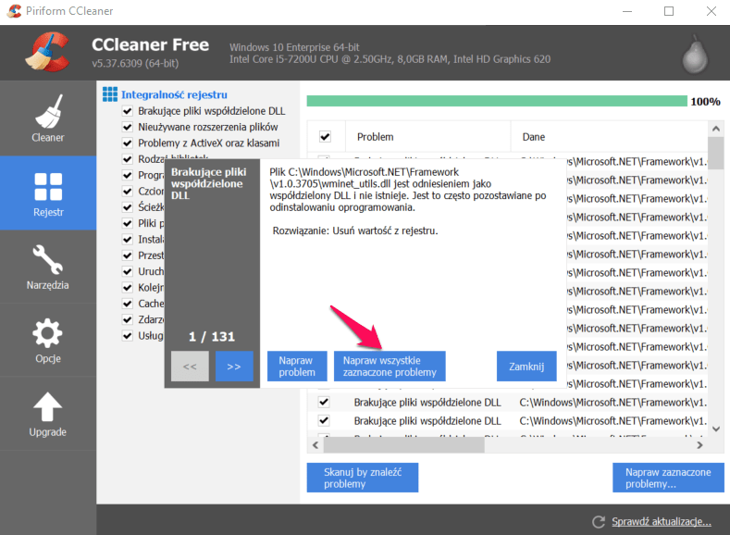Select the Rejestr sidebar icon
This screenshot has width=730, height=535.
(47, 193)
